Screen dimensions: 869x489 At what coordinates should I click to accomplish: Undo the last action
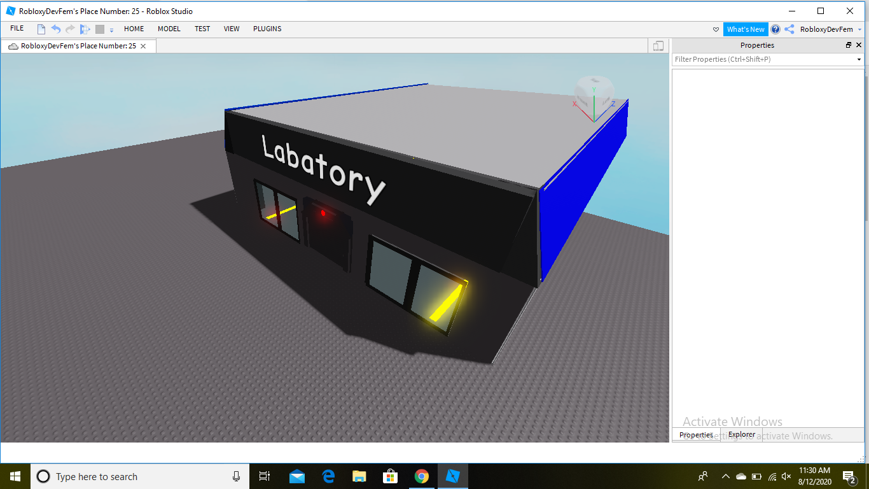click(56, 29)
